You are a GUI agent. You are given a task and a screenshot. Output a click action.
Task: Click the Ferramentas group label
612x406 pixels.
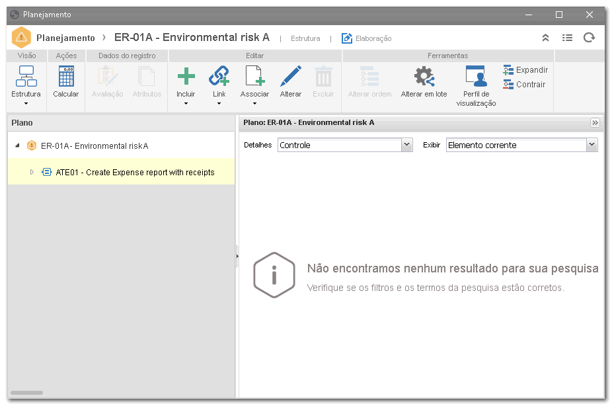coord(447,56)
